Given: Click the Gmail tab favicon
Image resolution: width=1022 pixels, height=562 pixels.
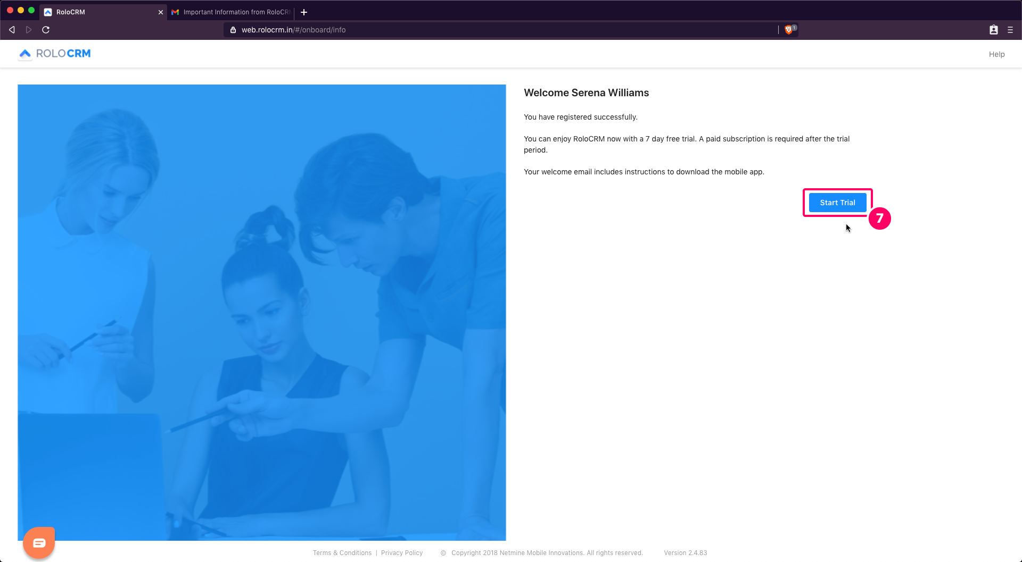Looking at the screenshot, I should point(175,12).
